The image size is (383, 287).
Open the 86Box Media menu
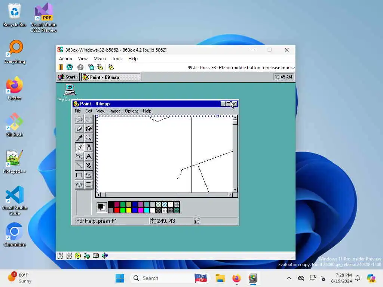tap(99, 59)
